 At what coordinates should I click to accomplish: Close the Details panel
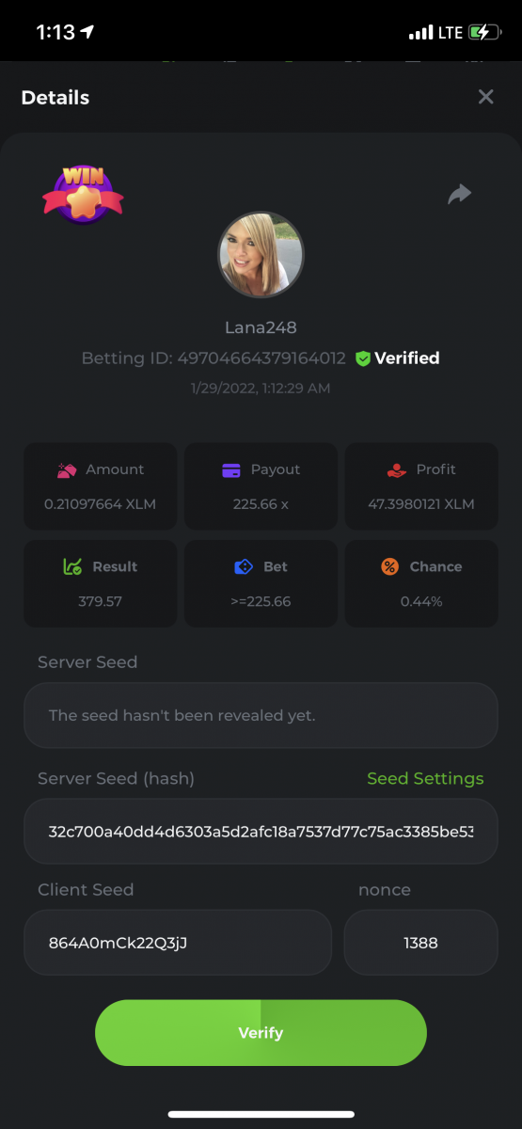[x=485, y=97]
